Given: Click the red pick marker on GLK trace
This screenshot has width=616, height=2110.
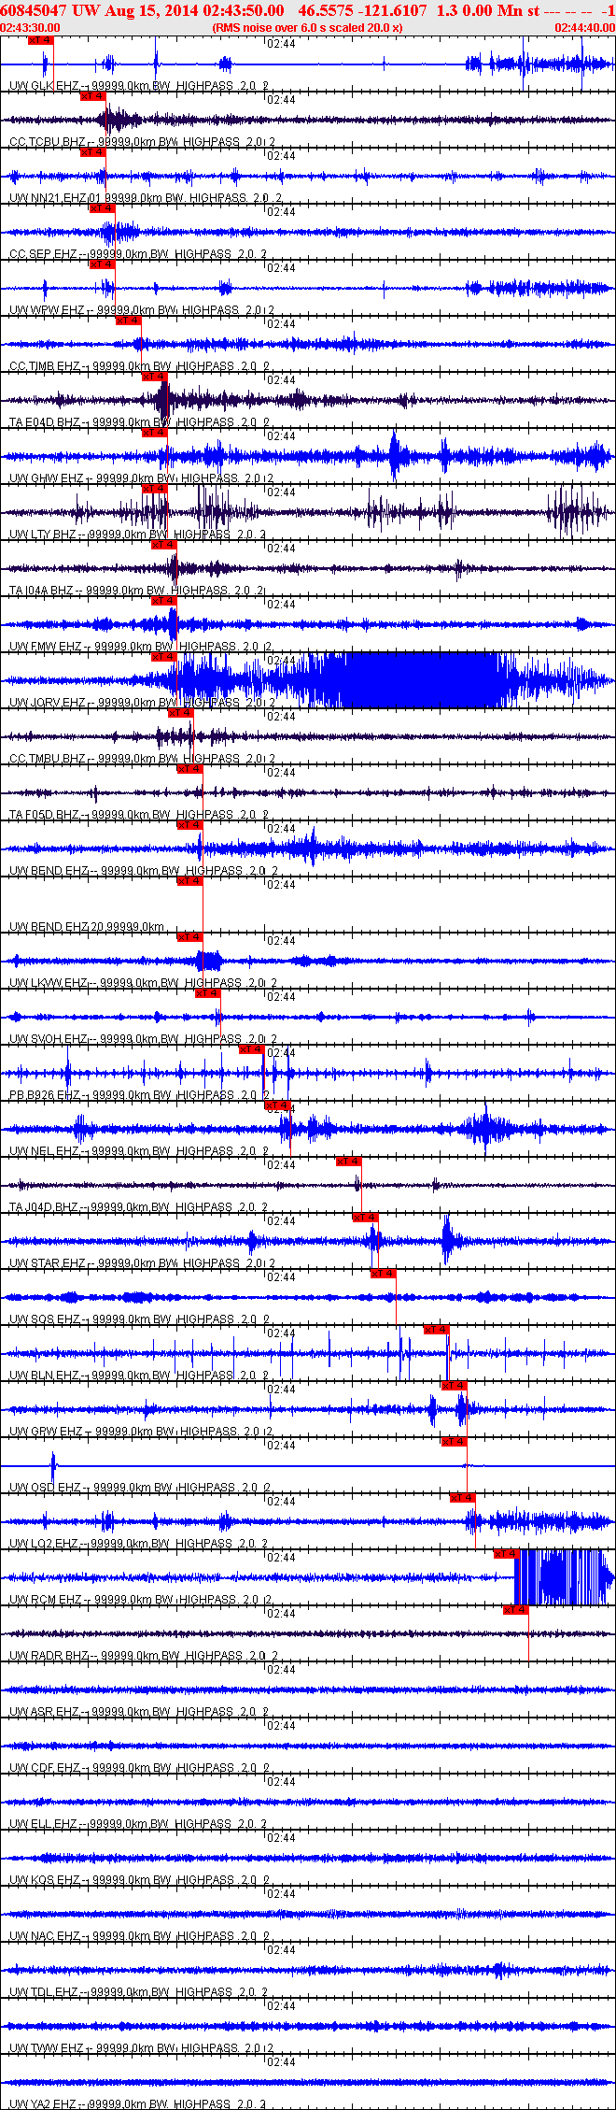Looking at the screenshot, I should coord(41,41).
